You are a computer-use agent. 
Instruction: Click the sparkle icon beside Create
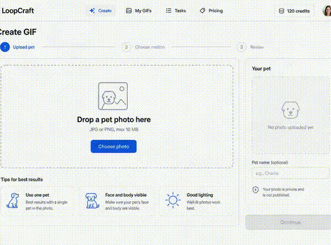tap(92, 10)
